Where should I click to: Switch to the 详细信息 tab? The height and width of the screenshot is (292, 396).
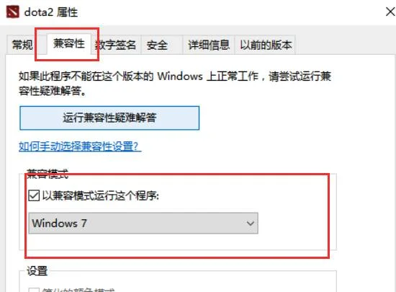click(x=209, y=45)
